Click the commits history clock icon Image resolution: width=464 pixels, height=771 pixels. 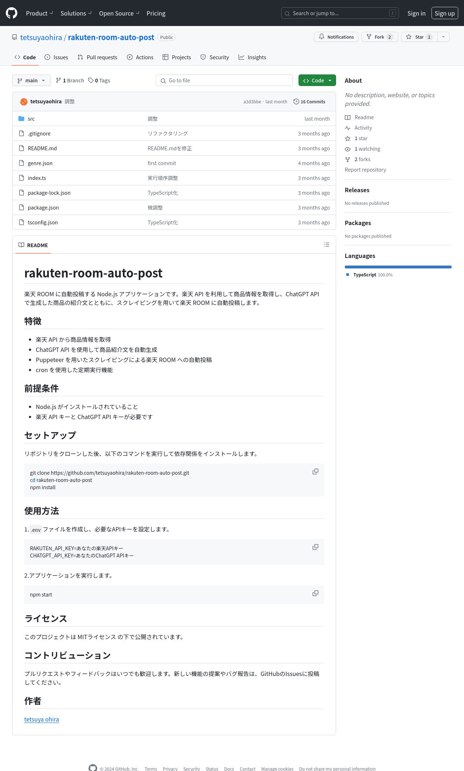click(x=296, y=102)
